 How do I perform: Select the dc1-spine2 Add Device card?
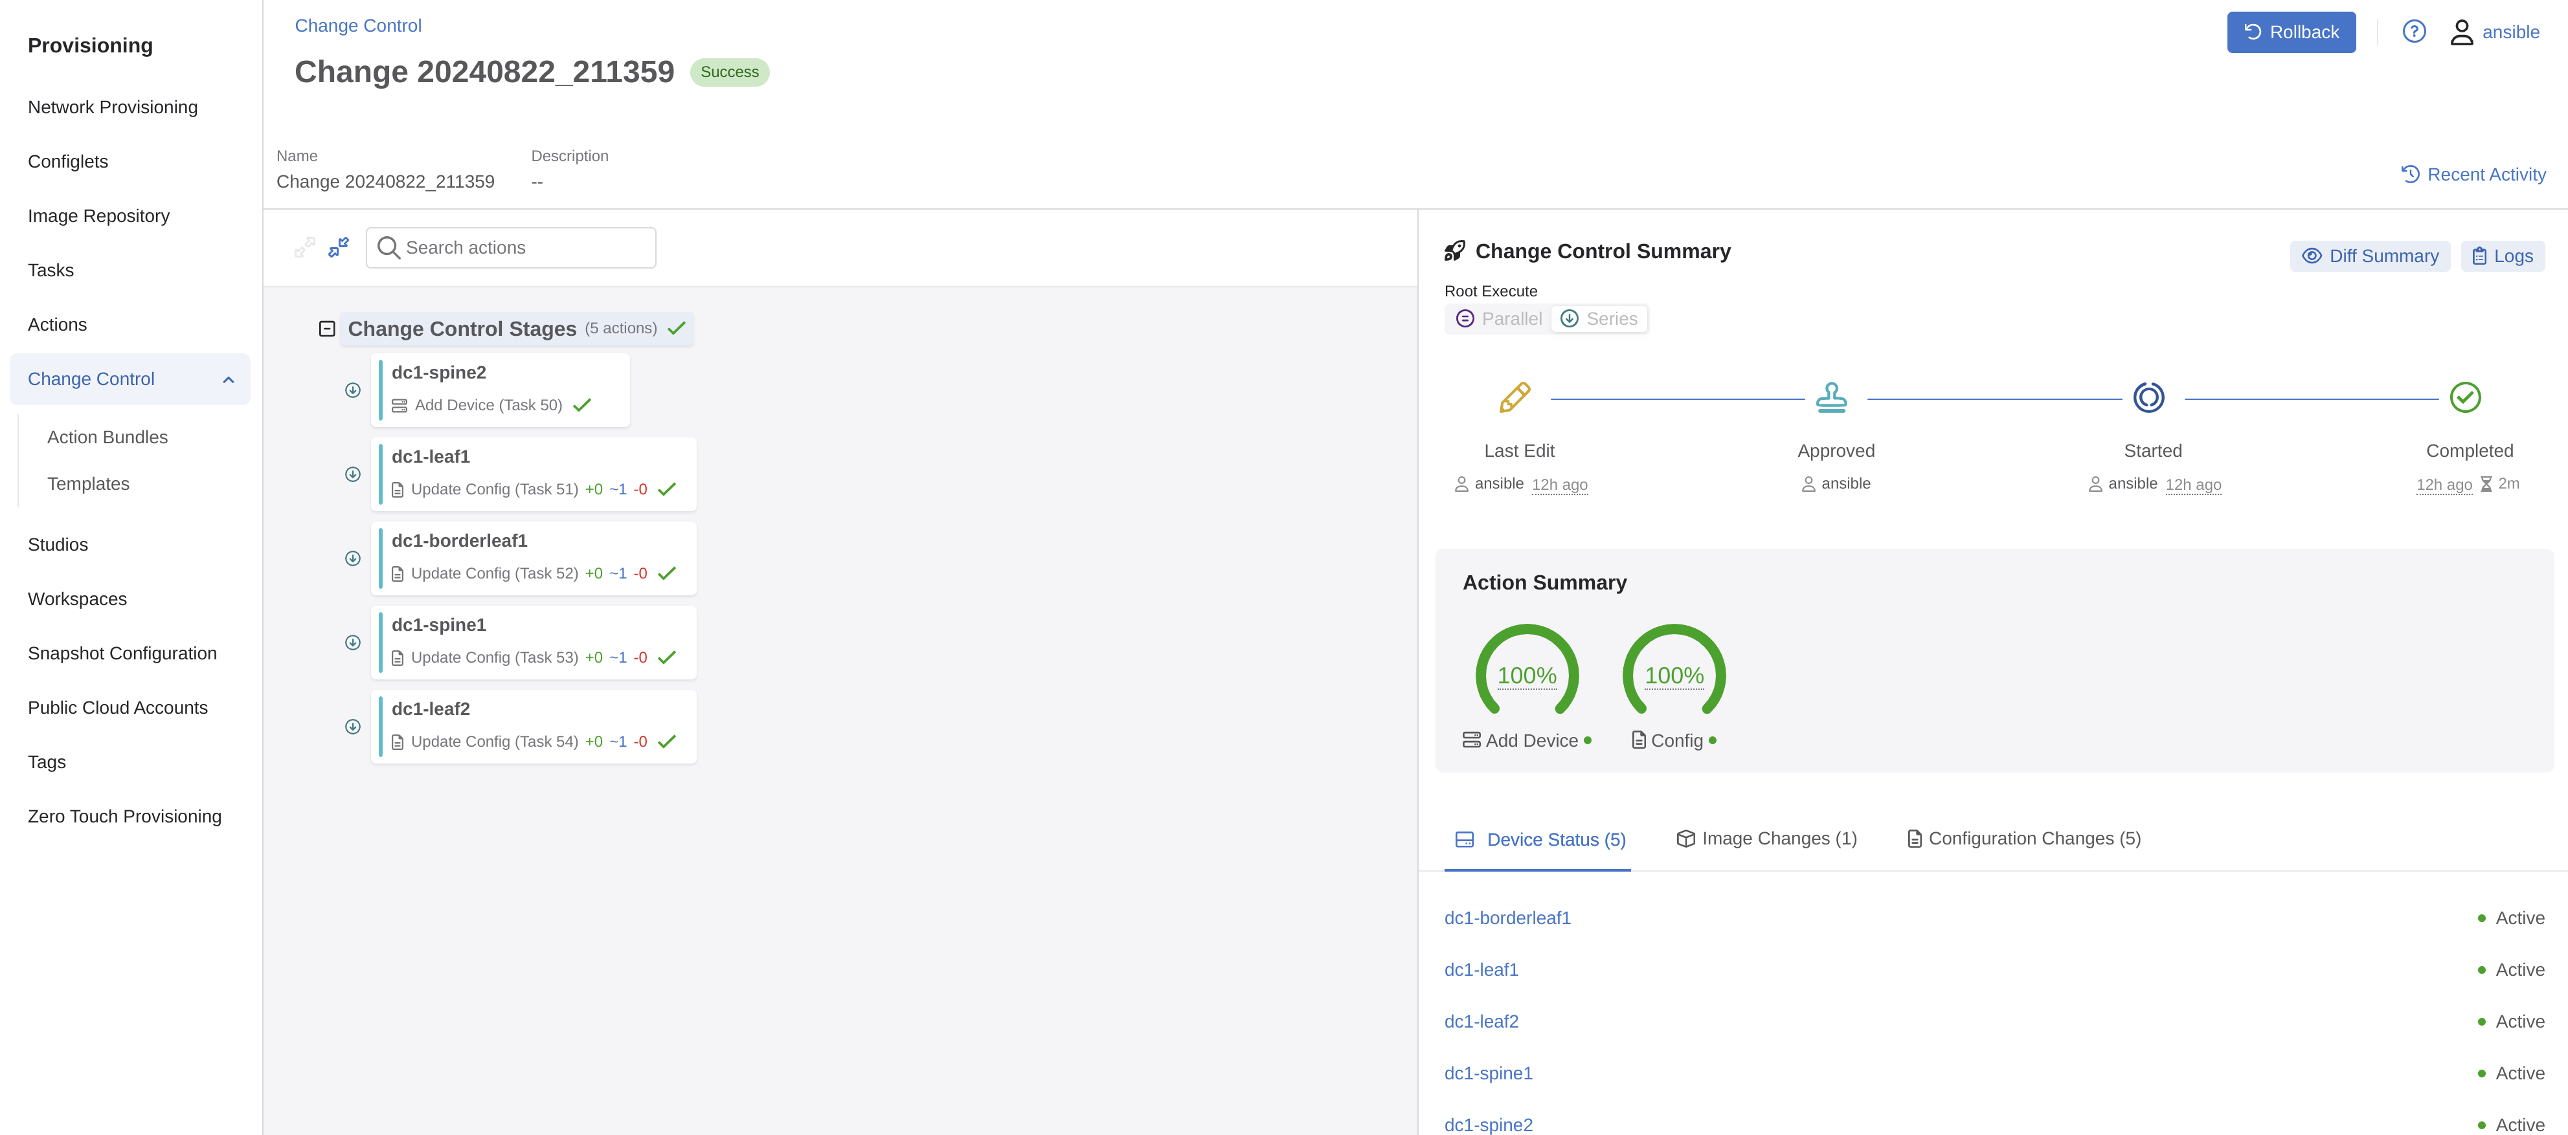501,390
